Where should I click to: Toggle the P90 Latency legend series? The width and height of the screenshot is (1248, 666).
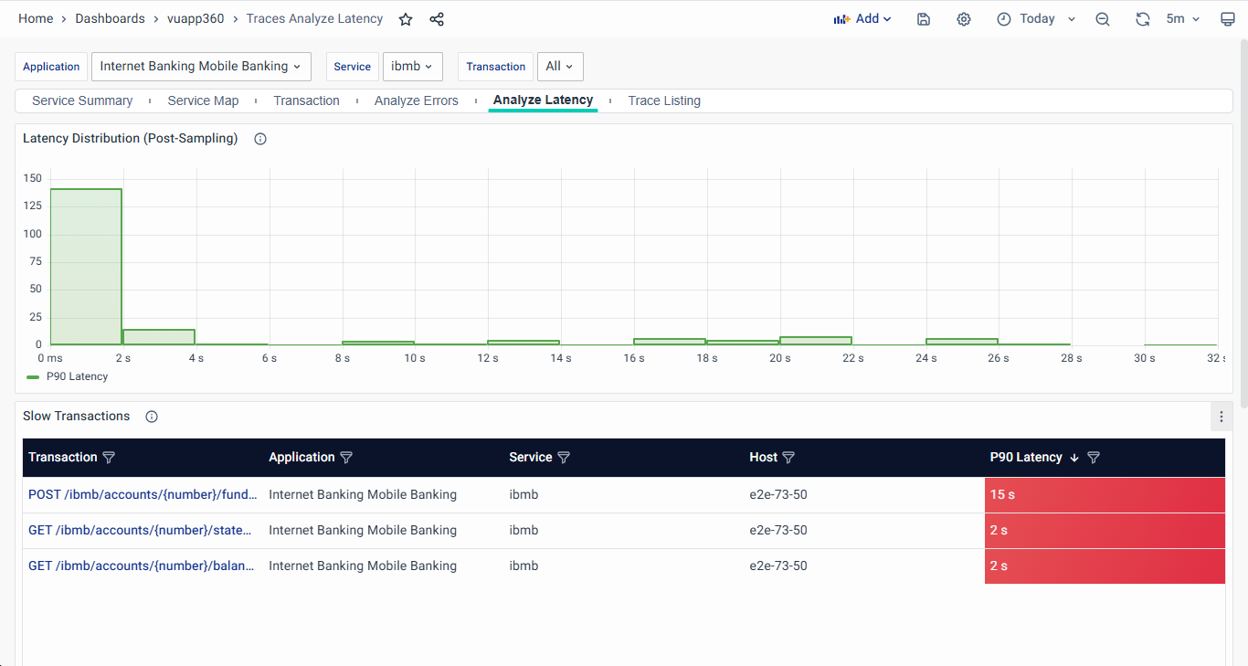(77, 376)
